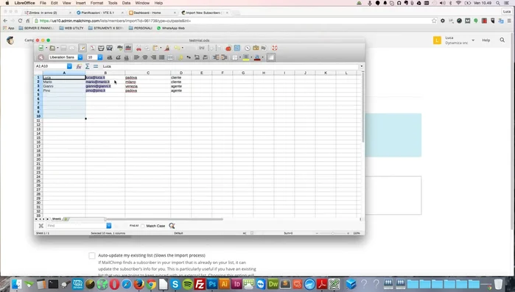Sort ascending using the toolbar icon
The width and height of the screenshot is (515, 292).
pyautogui.click(x=211, y=48)
